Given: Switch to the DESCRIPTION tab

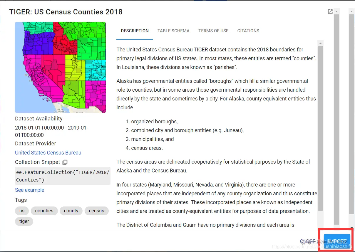Looking at the screenshot, I should pyautogui.click(x=135, y=31).
